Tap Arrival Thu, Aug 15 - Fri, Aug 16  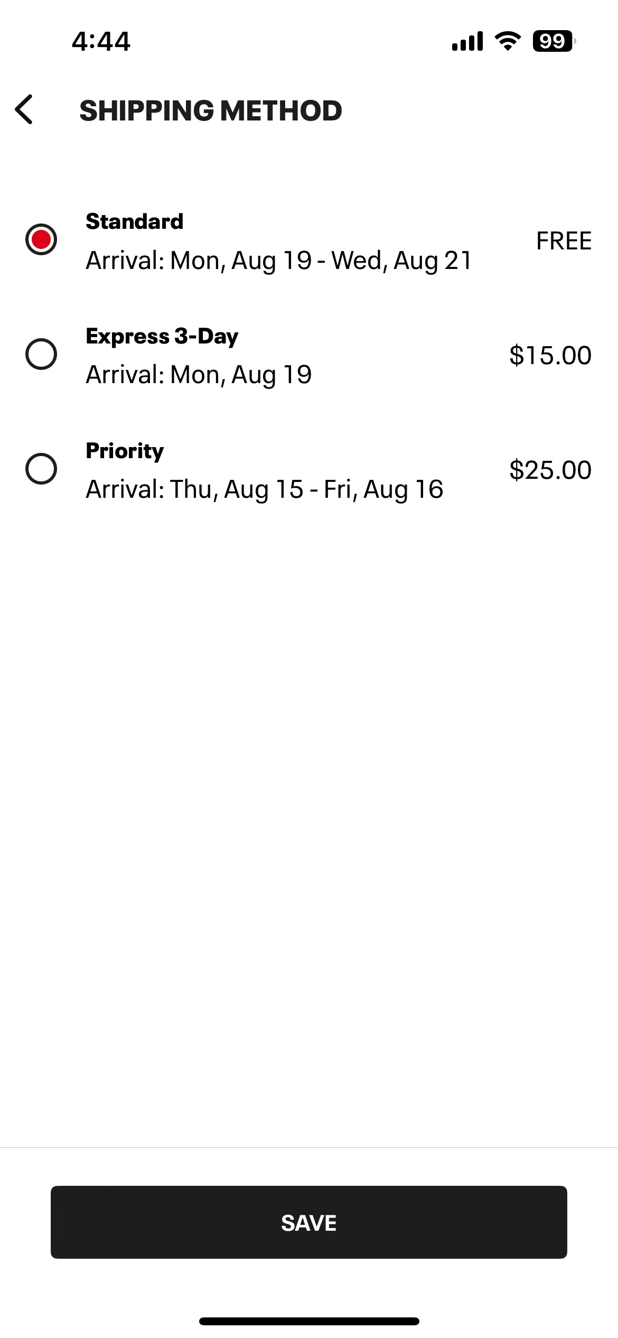(264, 489)
